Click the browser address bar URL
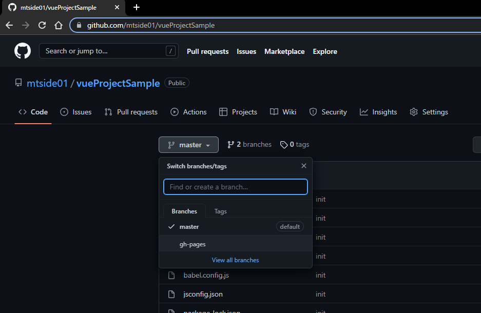481x313 pixels. point(150,25)
